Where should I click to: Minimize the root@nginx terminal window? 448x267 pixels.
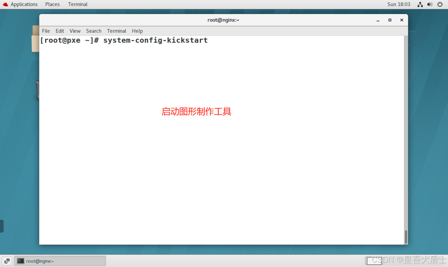coord(378,20)
